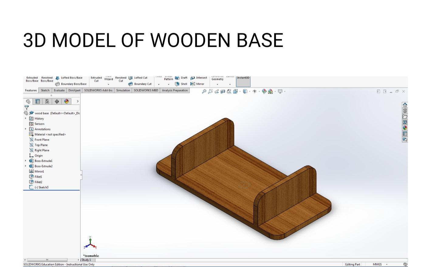
Task: Open the ConfigurationManager tab icon
Action: (x=47, y=101)
